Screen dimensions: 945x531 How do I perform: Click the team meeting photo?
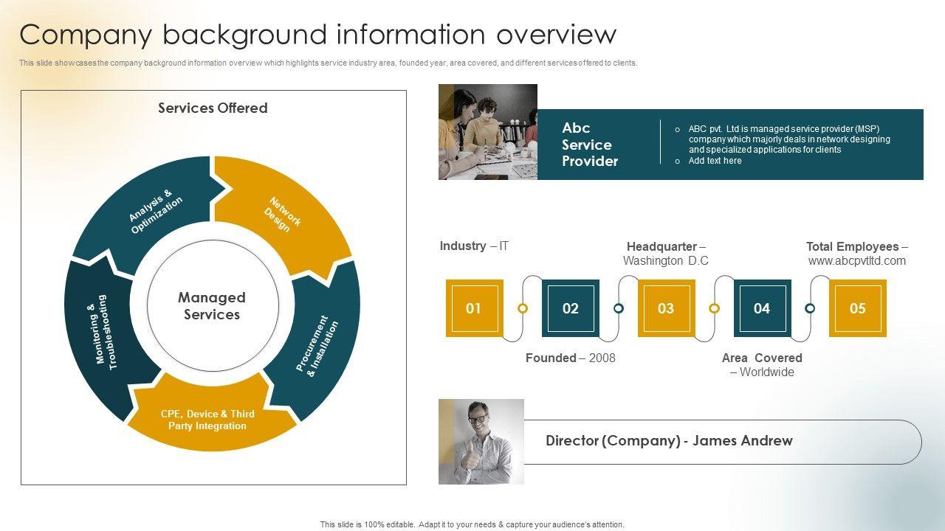487,132
